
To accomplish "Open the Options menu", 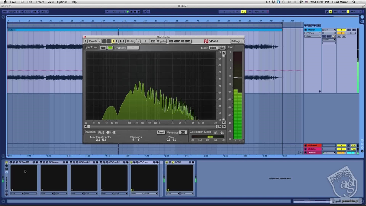I will tap(62, 2).
